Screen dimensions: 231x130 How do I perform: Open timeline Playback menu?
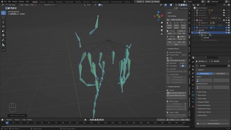click(x=10, y=120)
